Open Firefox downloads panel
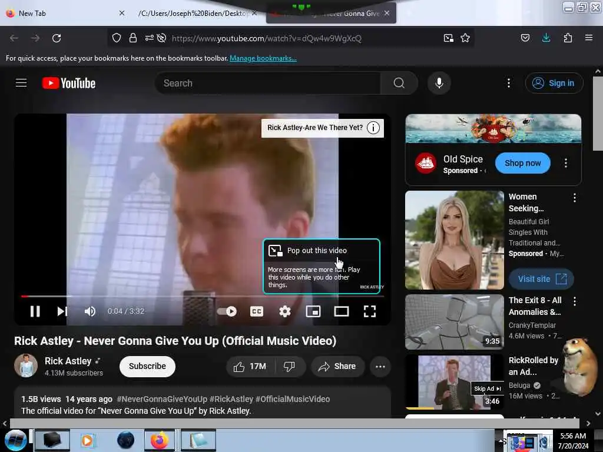Image resolution: width=603 pixels, height=452 pixels. click(546, 38)
